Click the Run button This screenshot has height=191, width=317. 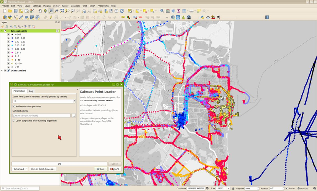[x=100, y=169]
